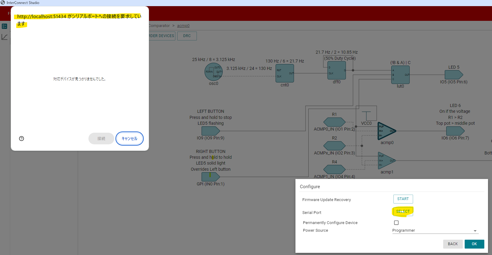Click the GPI IN0 input pin symbol
This screenshot has height=255, width=492.
click(x=211, y=177)
